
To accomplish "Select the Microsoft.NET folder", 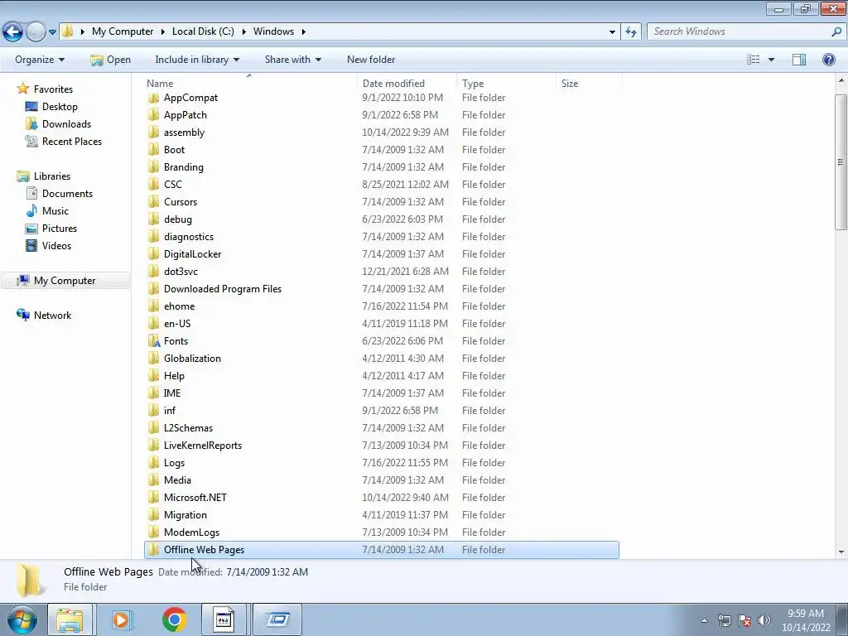I will click(x=195, y=498).
